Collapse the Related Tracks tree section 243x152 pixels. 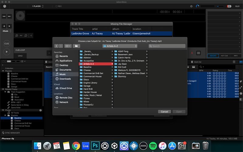3,89
